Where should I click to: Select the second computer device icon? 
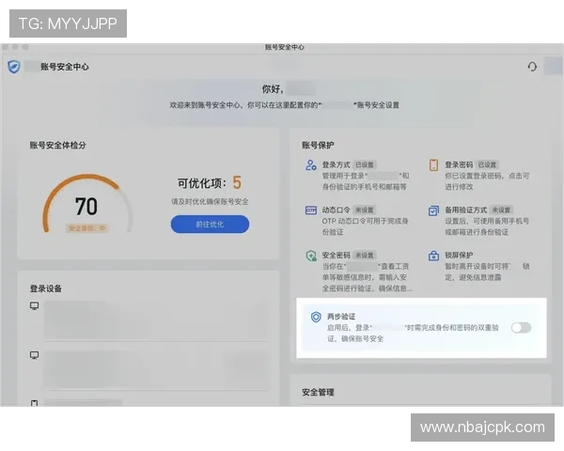tap(34, 355)
